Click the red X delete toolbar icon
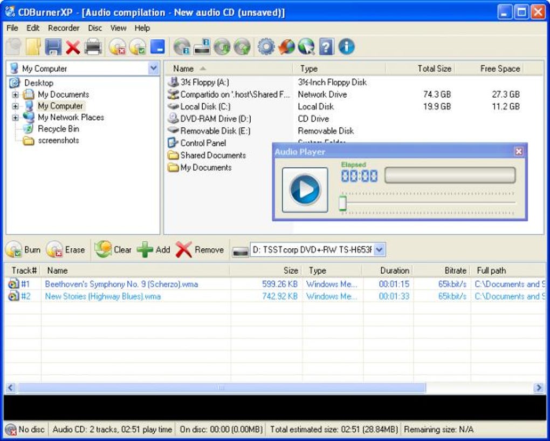This screenshot has width=550, height=441. (73, 48)
